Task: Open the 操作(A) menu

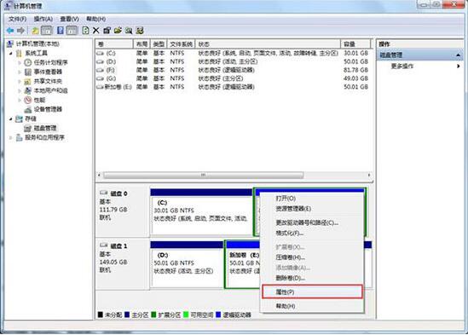Action: 43,19
